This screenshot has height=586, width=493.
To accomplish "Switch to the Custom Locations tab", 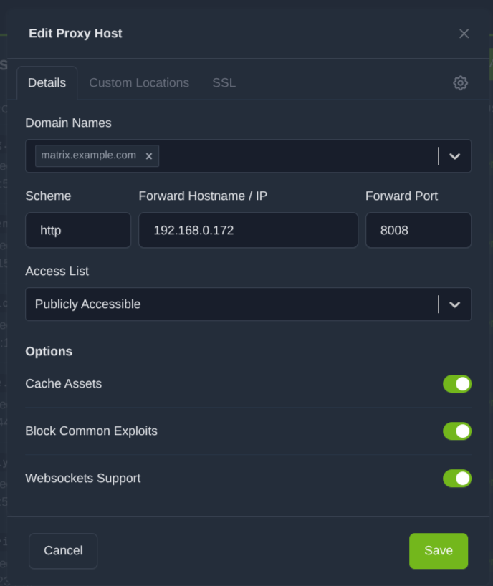I will coord(139,83).
